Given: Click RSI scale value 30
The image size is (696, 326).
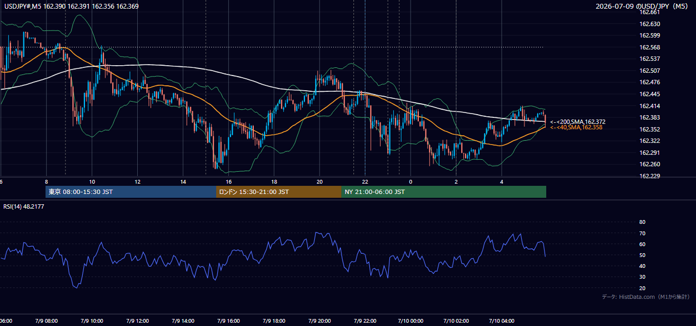Looking at the screenshot, I should (x=642, y=277).
